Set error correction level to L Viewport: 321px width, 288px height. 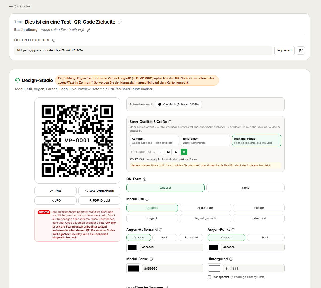(x=160, y=152)
